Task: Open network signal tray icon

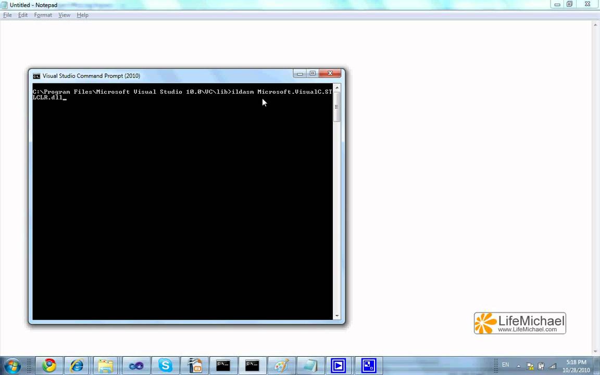Action: pos(553,366)
